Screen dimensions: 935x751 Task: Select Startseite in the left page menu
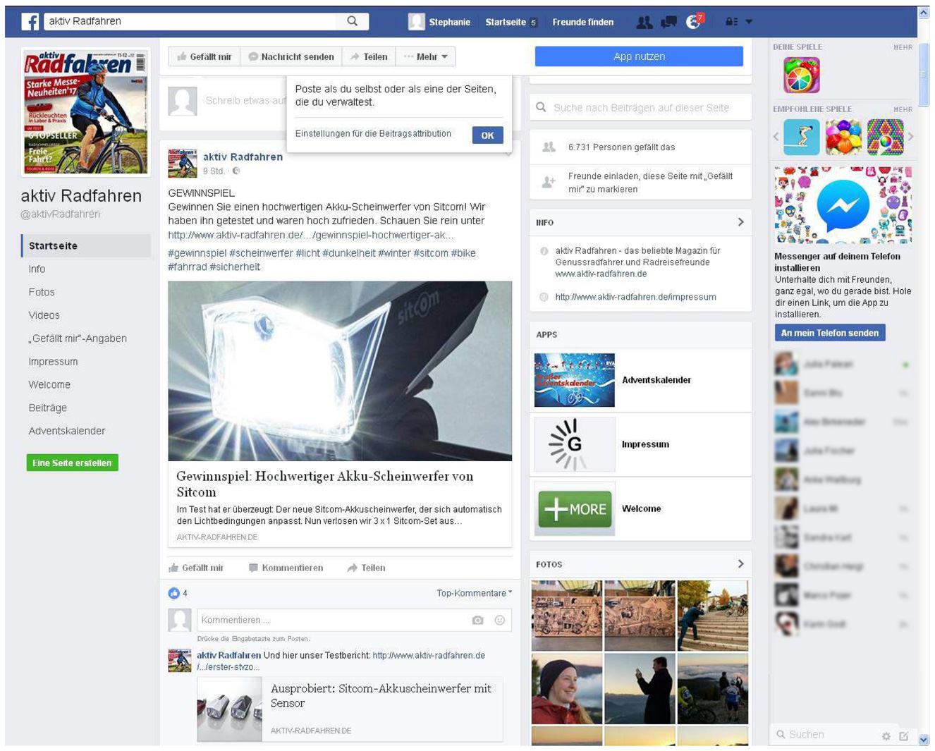(86, 245)
